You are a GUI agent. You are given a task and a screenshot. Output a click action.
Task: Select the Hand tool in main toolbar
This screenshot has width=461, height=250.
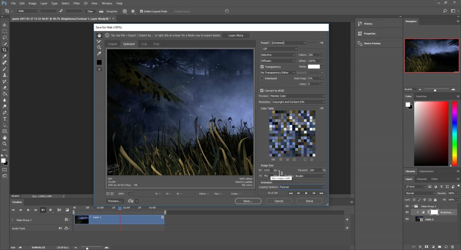tap(5, 138)
